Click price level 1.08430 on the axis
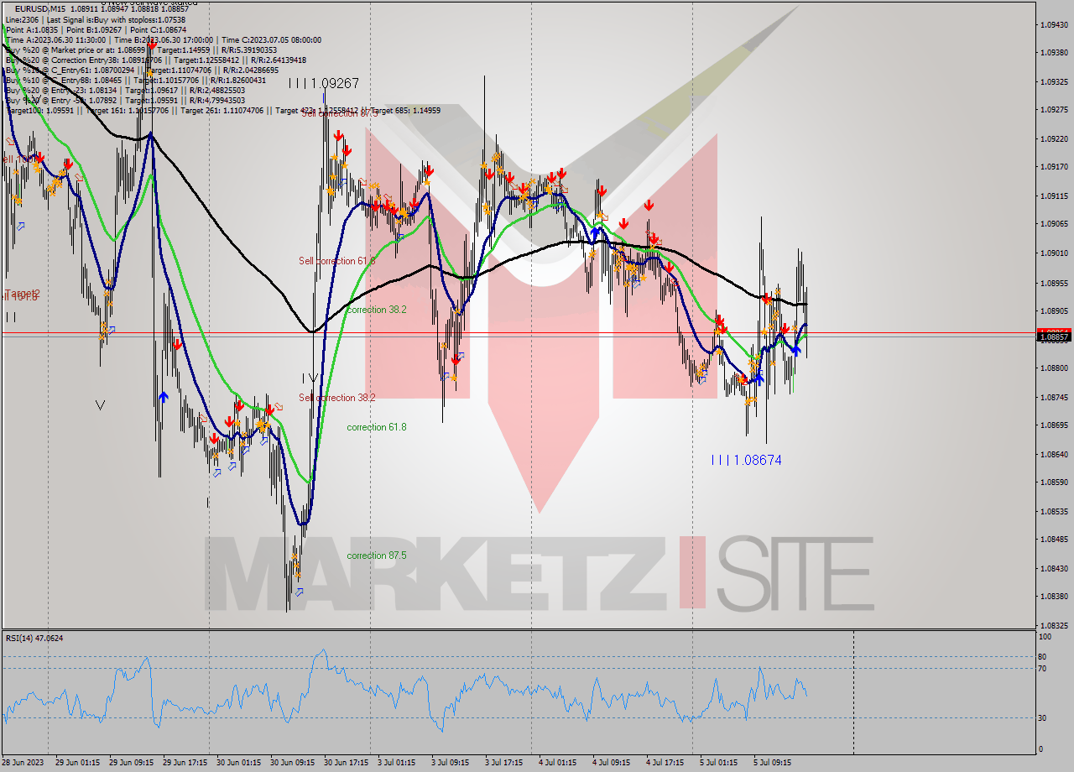Viewport: 1074px width, 772px height. coord(1053,568)
